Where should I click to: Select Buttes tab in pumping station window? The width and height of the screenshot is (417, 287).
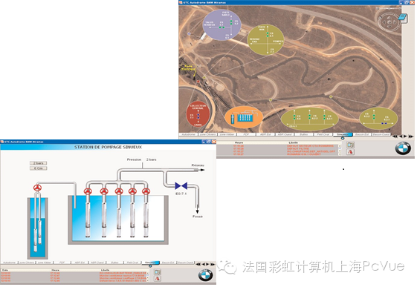[114, 263]
